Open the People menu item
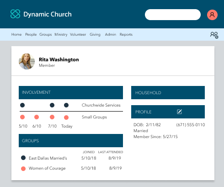 pos(31,34)
